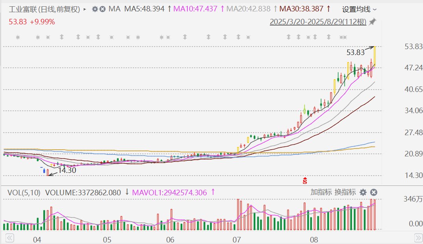
Task: Click 换指标 to switch indicator
Action: point(345,192)
